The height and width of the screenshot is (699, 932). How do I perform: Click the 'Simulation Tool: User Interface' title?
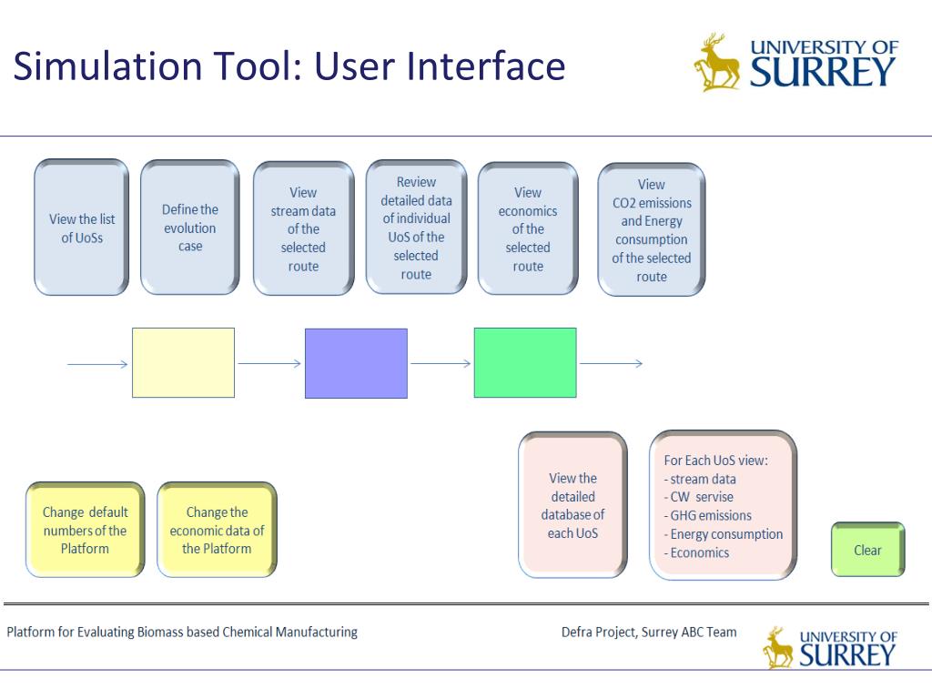tap(289, 66)
